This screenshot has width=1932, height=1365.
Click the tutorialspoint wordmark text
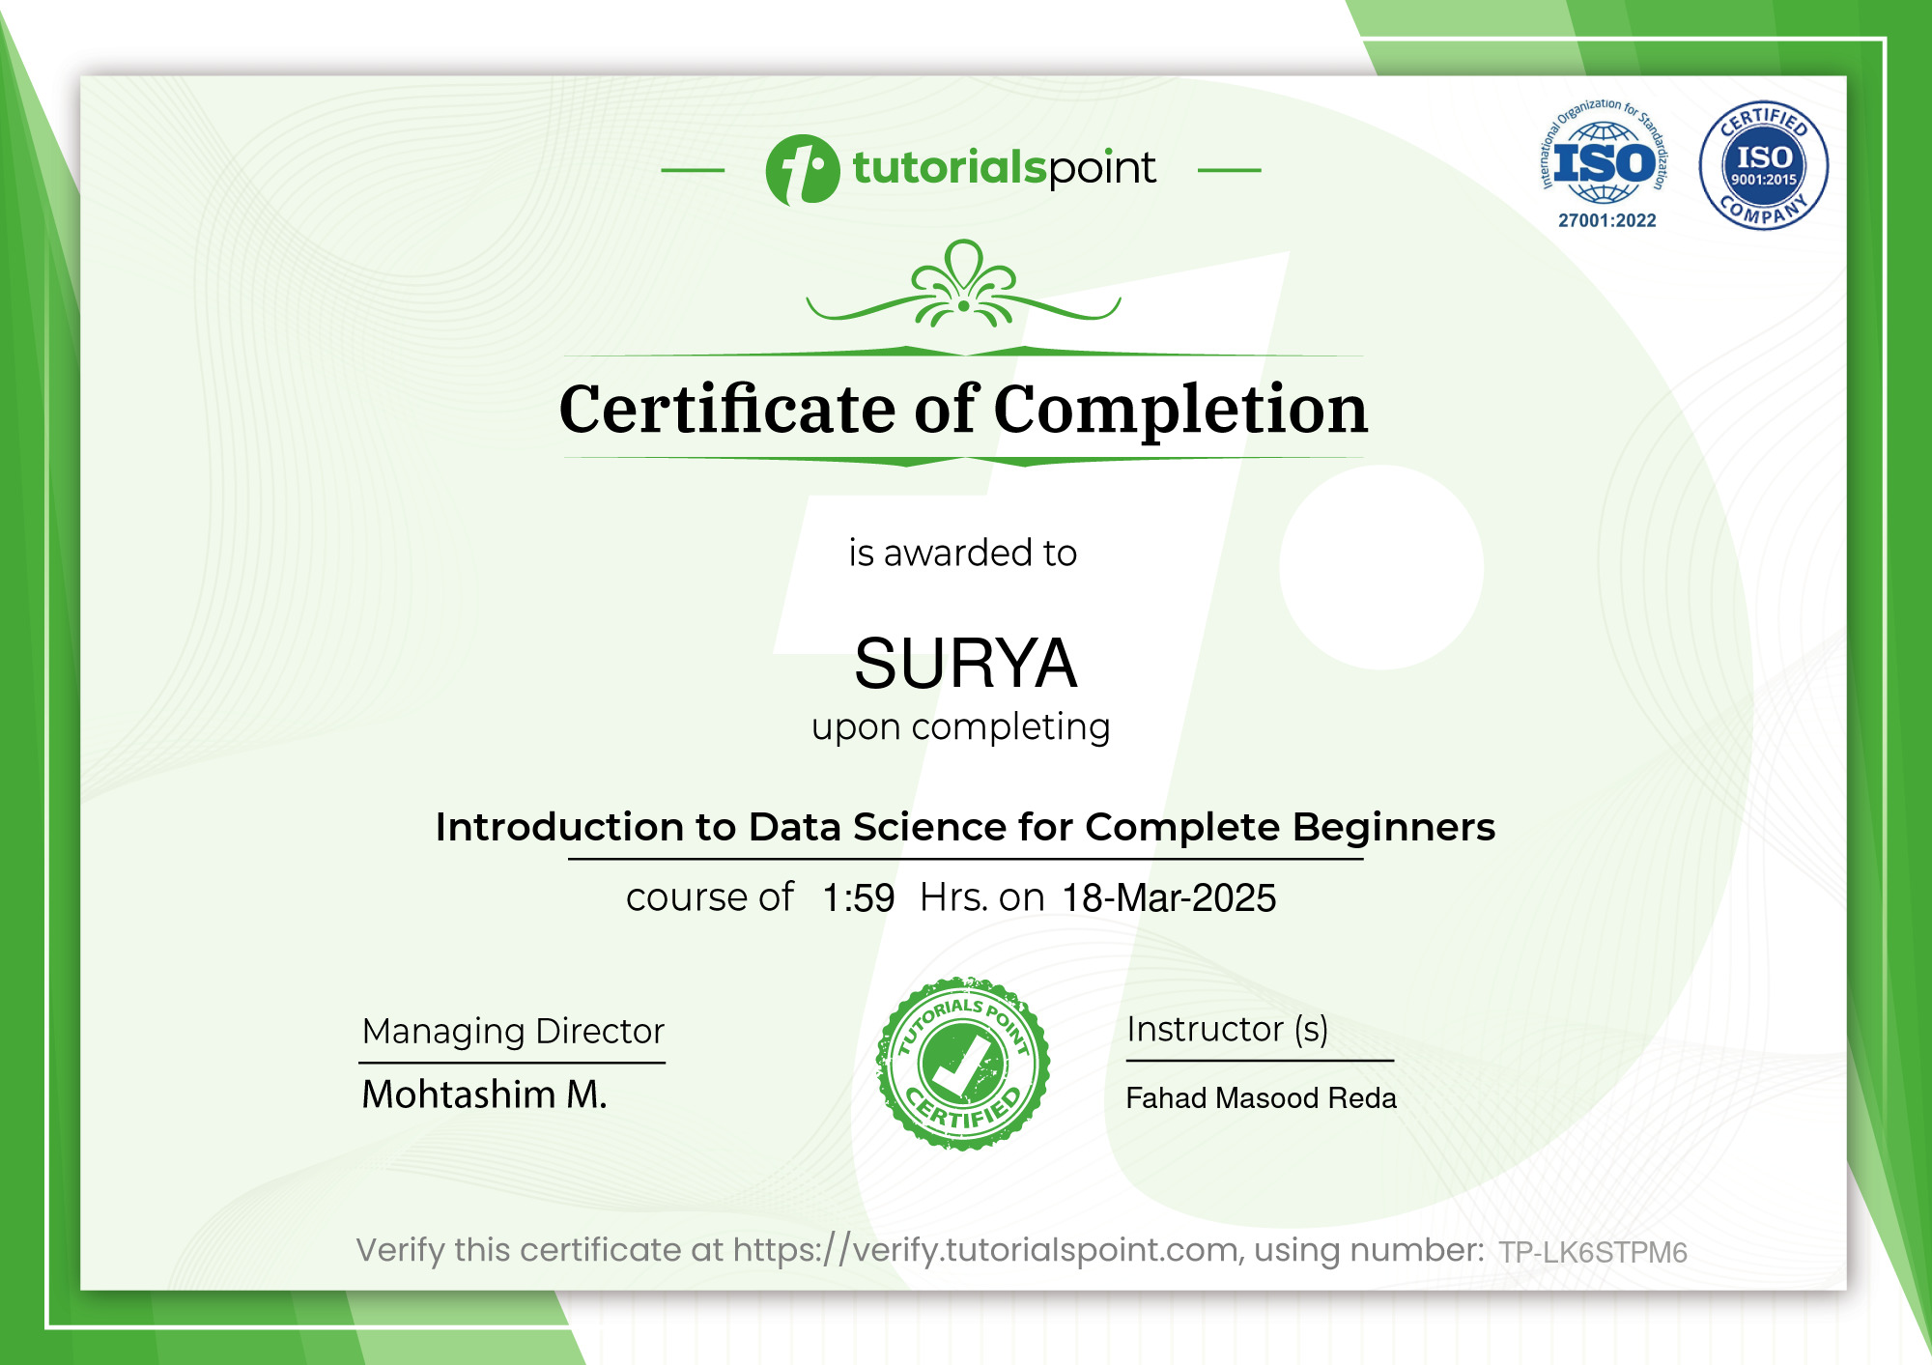click(1004, 168)
